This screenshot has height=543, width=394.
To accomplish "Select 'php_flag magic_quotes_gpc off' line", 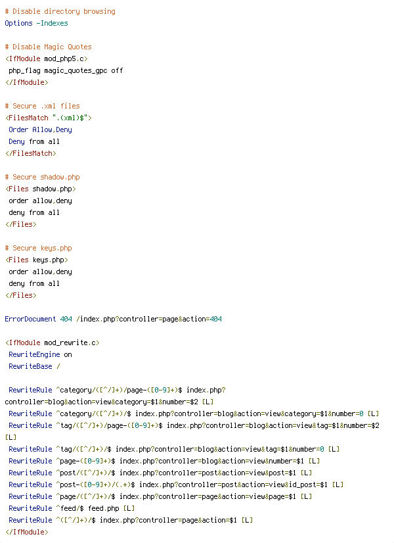I will click(x=66, y=70).
